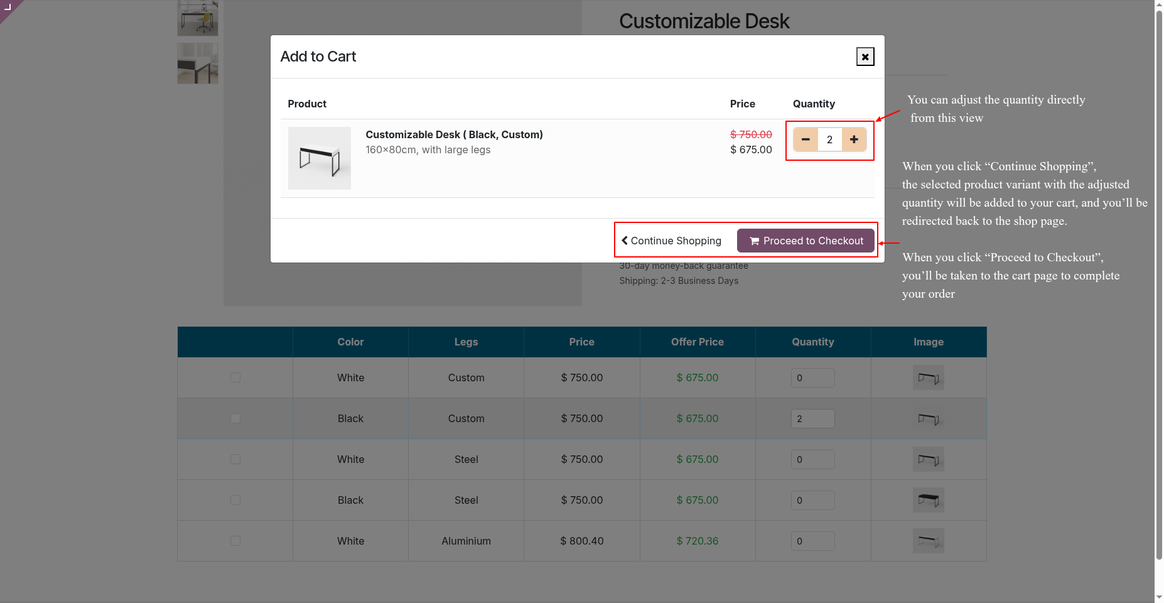Click the table Quantity column header
The image size is (1164, 603).
(x=813, y=342)
